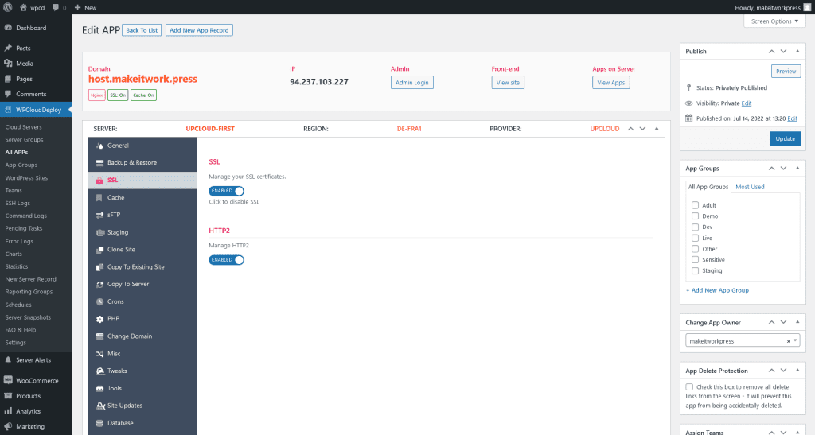This screenshot has width=815, height=435.
Task: Click the Products icon in sidebar
Action: click(8, 396)
